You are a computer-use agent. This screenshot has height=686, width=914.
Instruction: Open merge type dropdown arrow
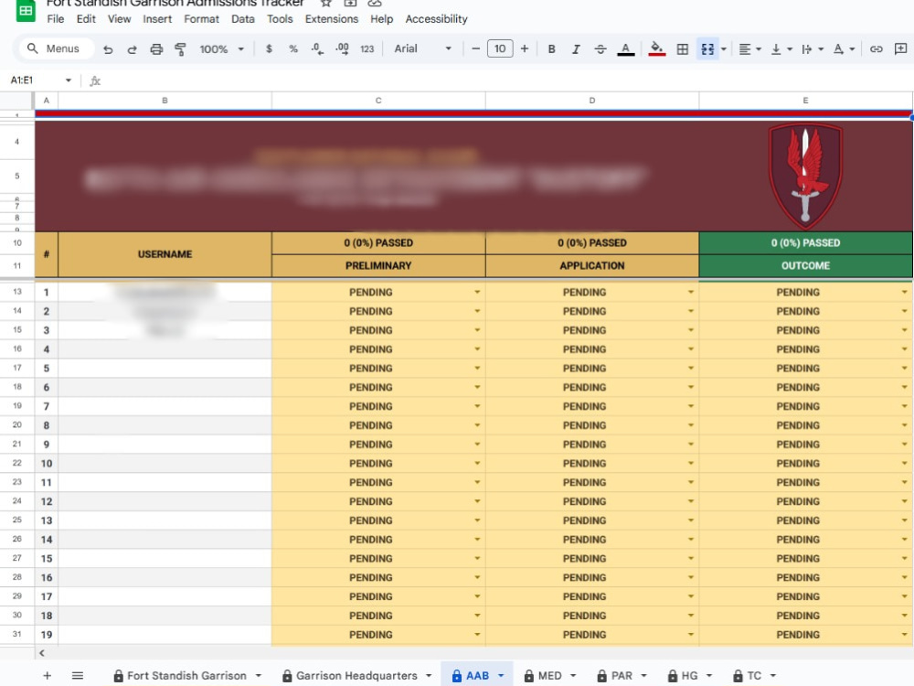coord(723,49)
